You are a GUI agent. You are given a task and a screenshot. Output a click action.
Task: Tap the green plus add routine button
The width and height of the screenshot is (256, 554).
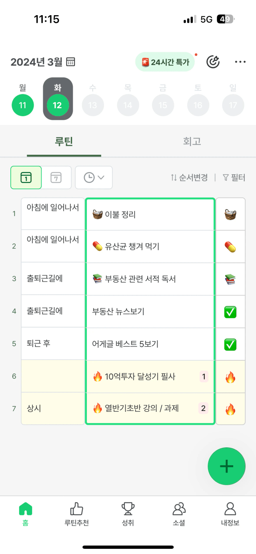[226, 466]
